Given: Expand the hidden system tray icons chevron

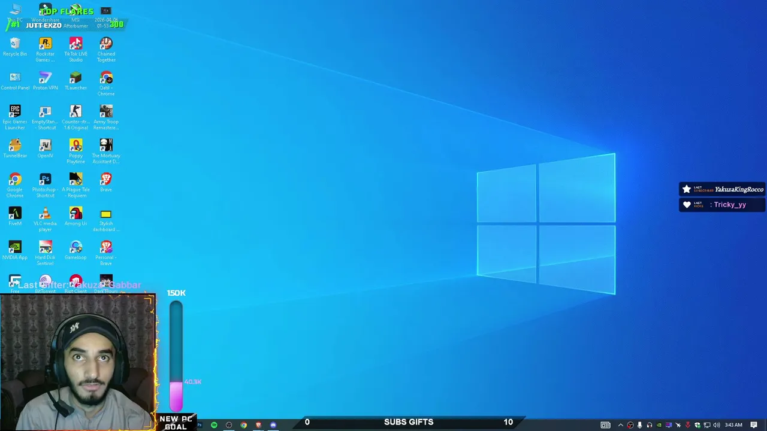Looking at the screenshot, I should [x=621, y=425].
